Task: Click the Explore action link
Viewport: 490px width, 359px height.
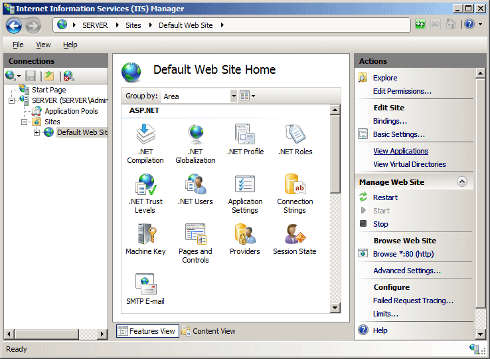Action: click(385, 78)
